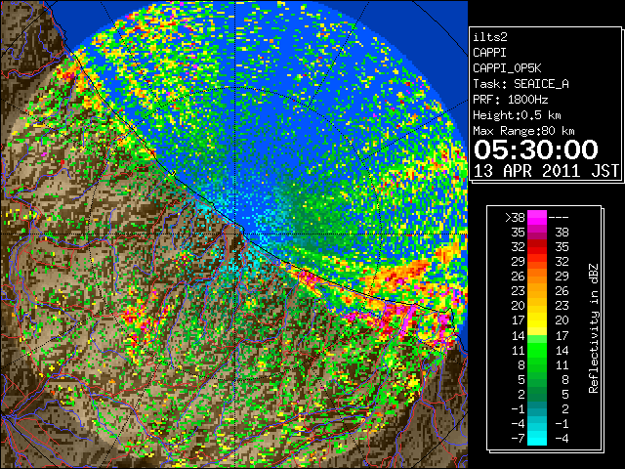Viewport: 625px width, 469px height.
Task: Click the magenta >38 dBZ color swatch
Action: (537, 217)
